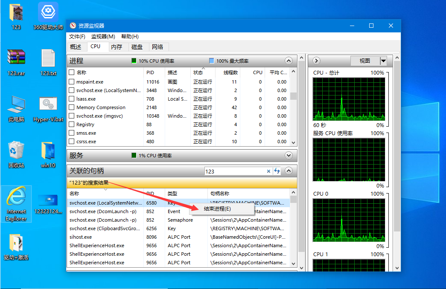446x289 pixels.
Task: Open the 监视器(M) menu
Action: point(103,37)
